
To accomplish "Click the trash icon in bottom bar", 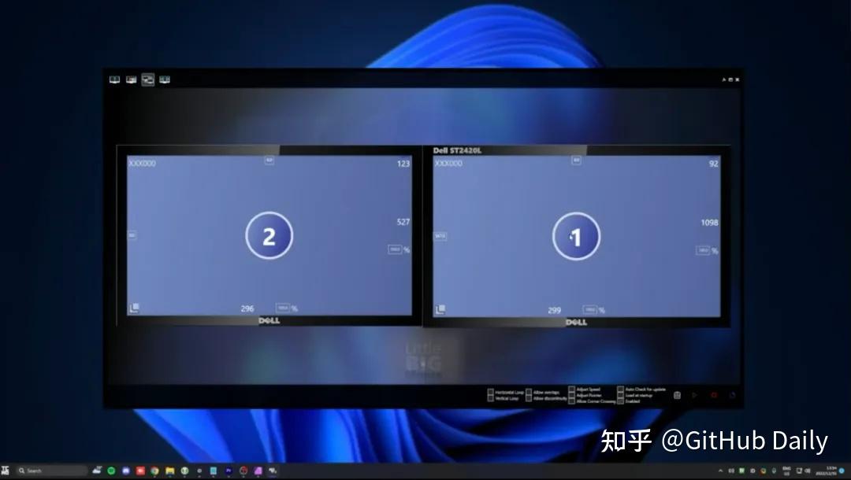I will (677, 396).
